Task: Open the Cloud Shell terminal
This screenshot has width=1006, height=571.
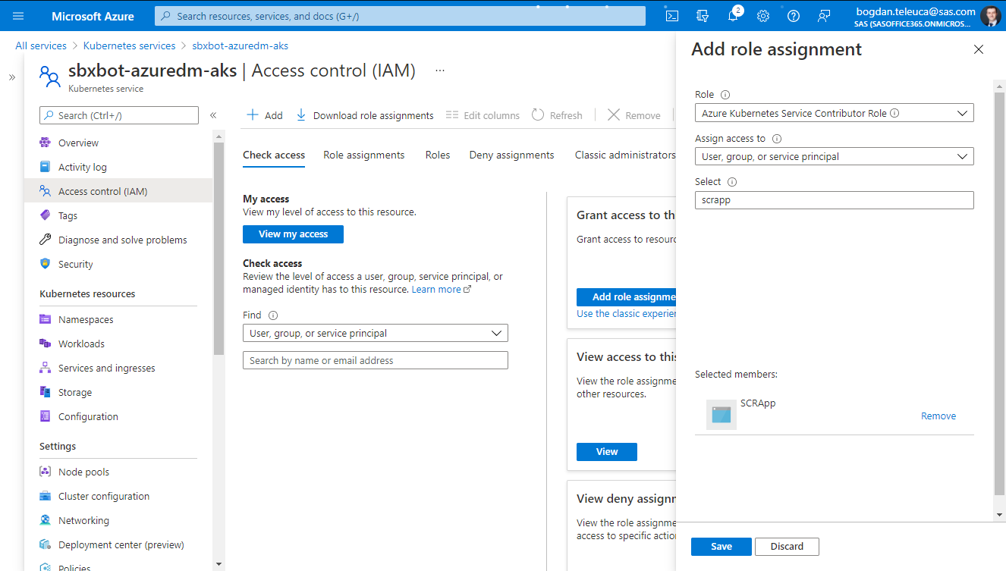Action: tap(671, 15)
